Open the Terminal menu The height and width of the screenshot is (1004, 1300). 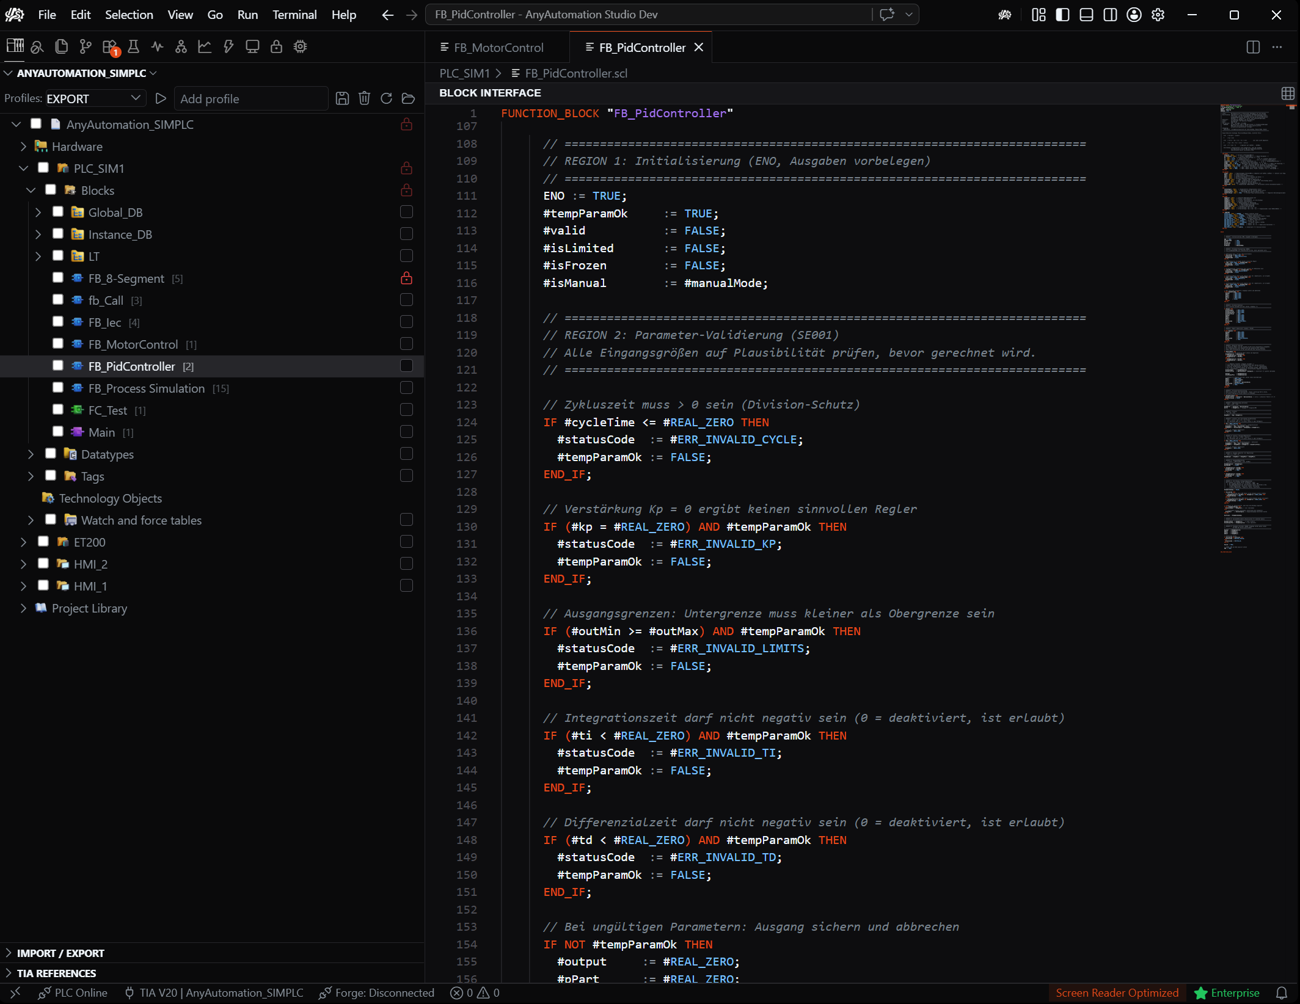pyautogui.click(x=294, y=15)
